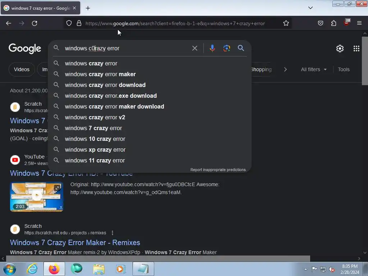Image resolution: width=368 pixels, height=276 pixels.
Task: Click the YouTube result favicon
Action: tap(15, 160)
